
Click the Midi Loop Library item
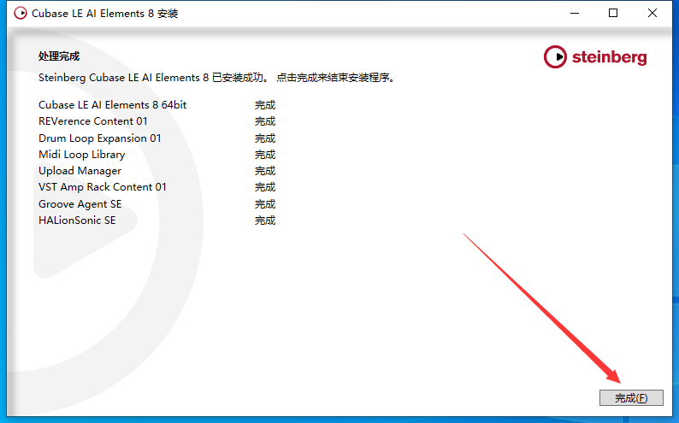click(81, 155)
